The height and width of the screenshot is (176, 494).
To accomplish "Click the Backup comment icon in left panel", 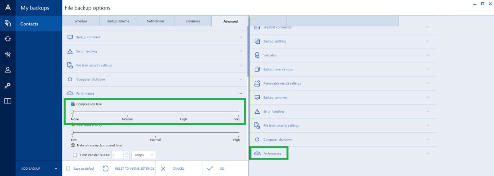I will coord(70,37).
